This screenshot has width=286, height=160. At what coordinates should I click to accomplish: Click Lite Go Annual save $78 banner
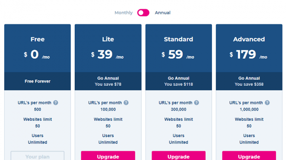coord(108,81)
